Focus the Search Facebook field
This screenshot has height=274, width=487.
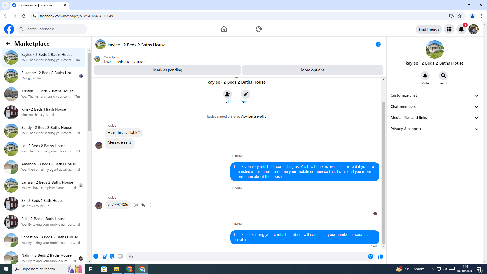point(52,29)
